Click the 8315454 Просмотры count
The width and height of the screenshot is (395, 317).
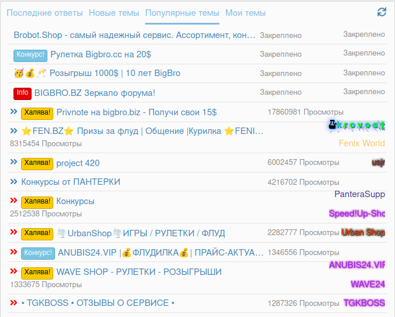46,144
